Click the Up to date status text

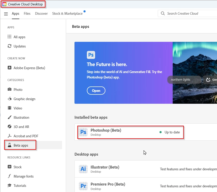point(172,132)
